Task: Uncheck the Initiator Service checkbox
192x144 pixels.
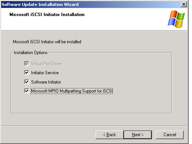Action: click(x=27, y=72)
